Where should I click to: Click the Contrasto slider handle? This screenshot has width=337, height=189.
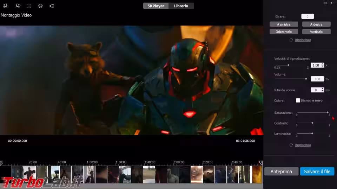pos(312,123)
